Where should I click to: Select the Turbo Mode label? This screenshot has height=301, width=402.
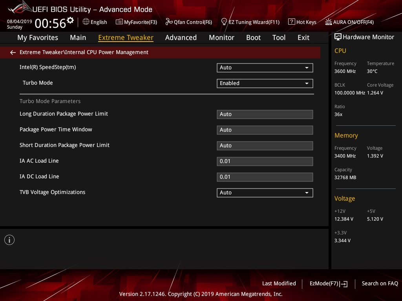(38, 83)
